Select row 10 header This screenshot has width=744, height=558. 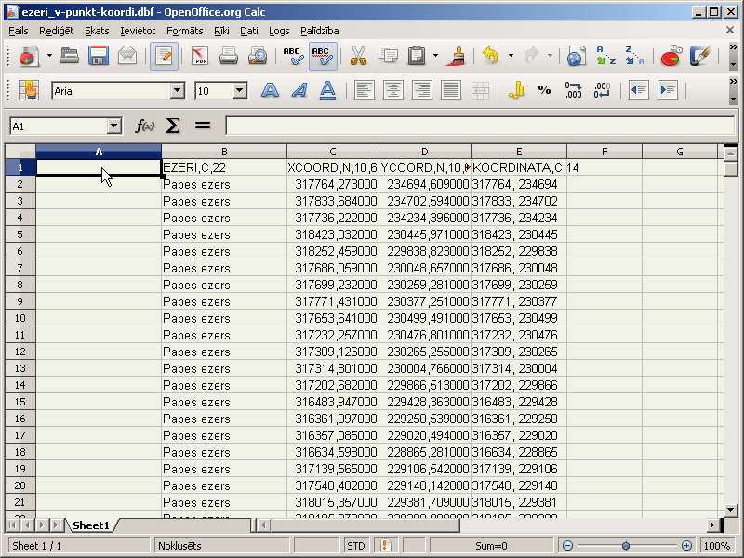click(x=20, y=318)
